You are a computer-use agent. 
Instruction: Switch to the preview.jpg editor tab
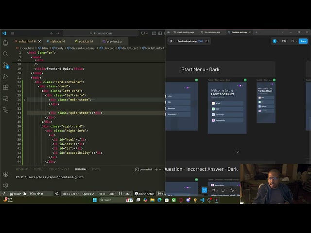click(114, 41)
